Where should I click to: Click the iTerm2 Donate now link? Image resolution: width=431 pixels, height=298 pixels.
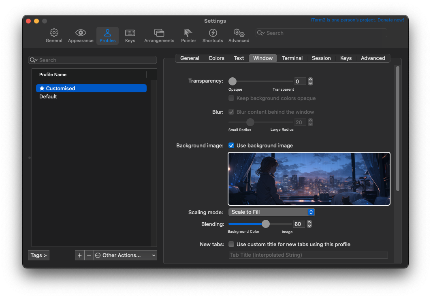(357, 20)
